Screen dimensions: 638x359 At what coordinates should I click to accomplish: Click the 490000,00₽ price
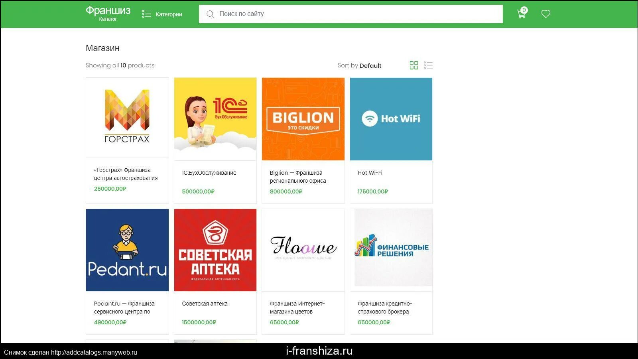click(x=110, y=322)
